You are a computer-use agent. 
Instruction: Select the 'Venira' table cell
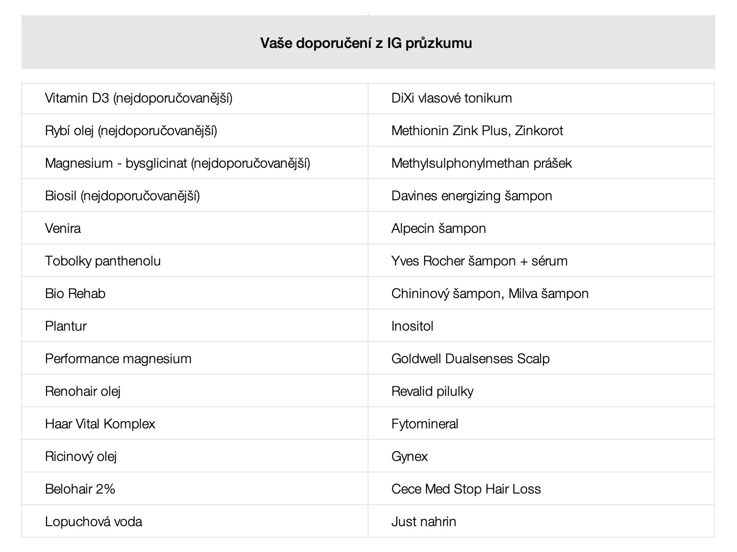click(63, 229)
